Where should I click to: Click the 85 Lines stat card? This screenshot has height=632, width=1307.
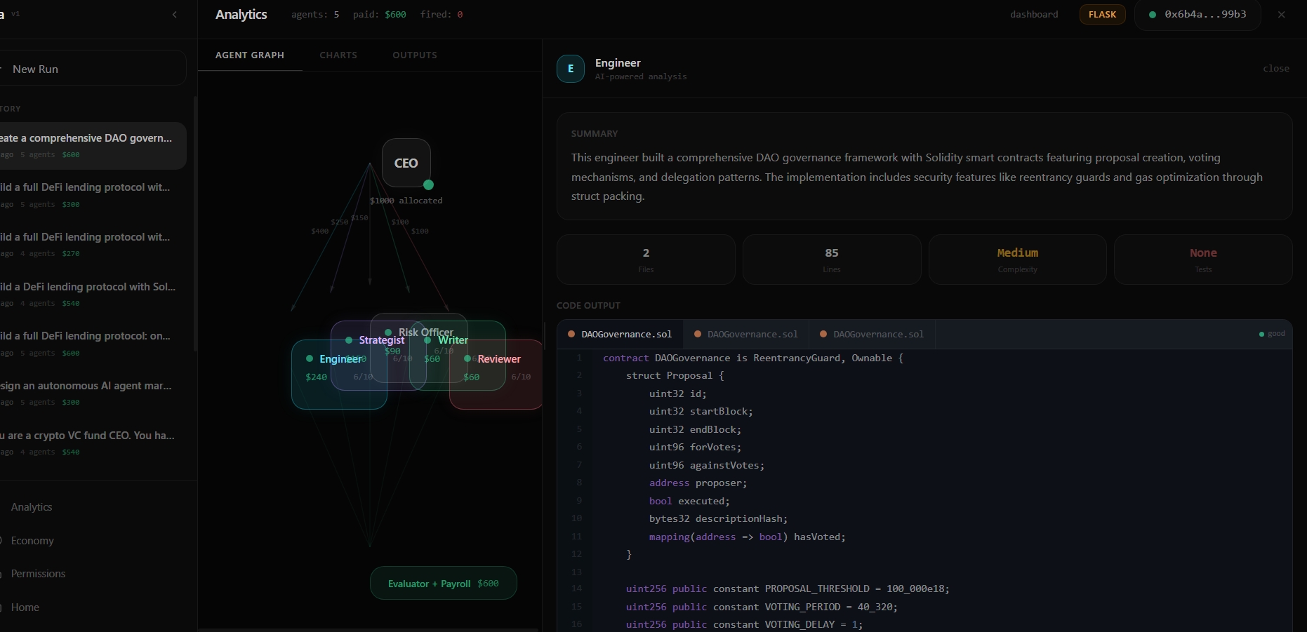[x=832, y=260]
